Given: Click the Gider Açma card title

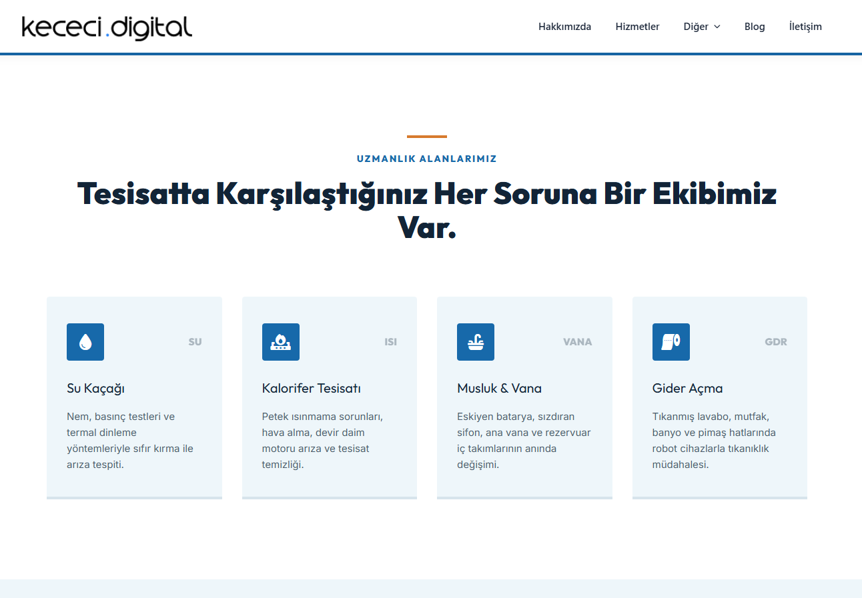Looking at the screenshot, I should [688, 388].
